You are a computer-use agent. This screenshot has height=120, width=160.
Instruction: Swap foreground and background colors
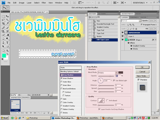7,54
